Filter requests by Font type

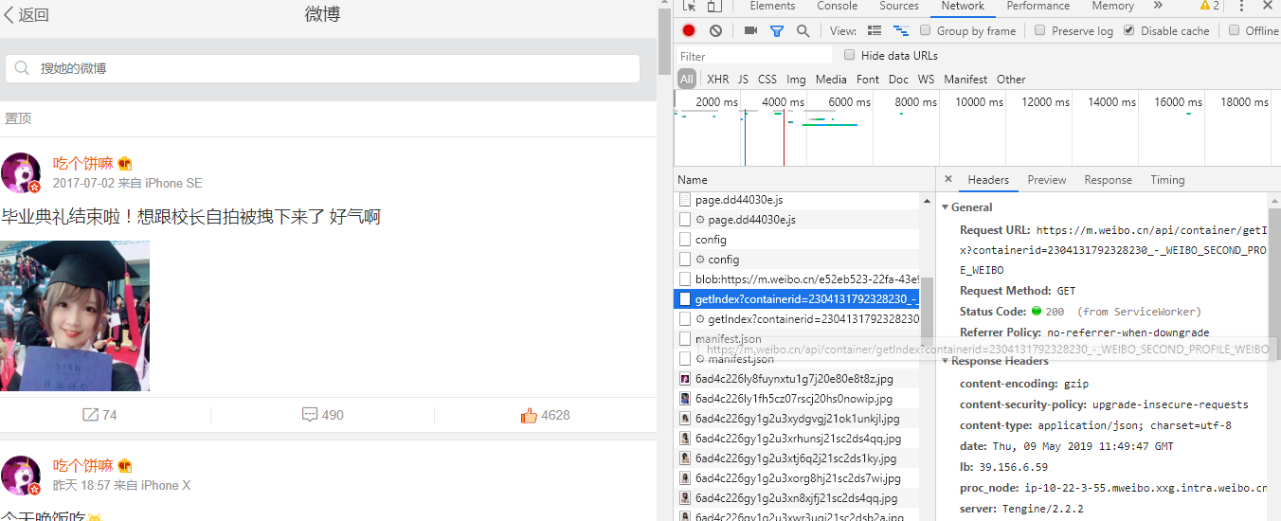click(868, 80)
